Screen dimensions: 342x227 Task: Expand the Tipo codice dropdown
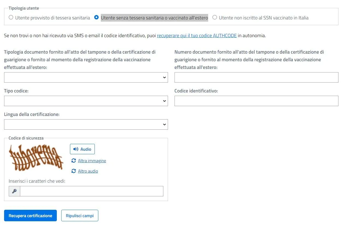tap(86, 101)
